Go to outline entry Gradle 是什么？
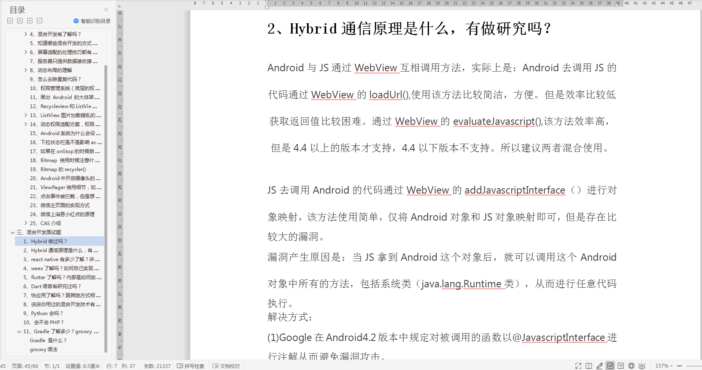Image resolution: width=702 pixels, height=370 pixels. pos(48,341)
